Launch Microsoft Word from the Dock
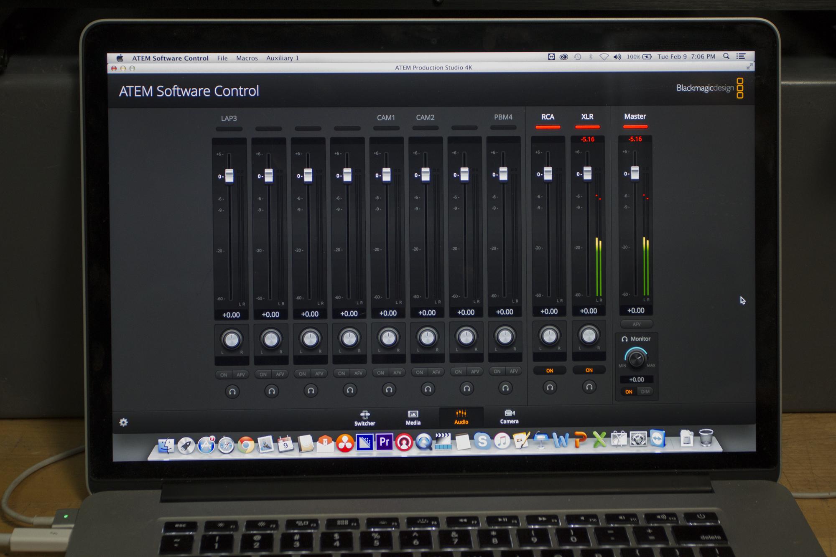The width and height of the screenshot is (836, 557). click(x=561, y=440)
